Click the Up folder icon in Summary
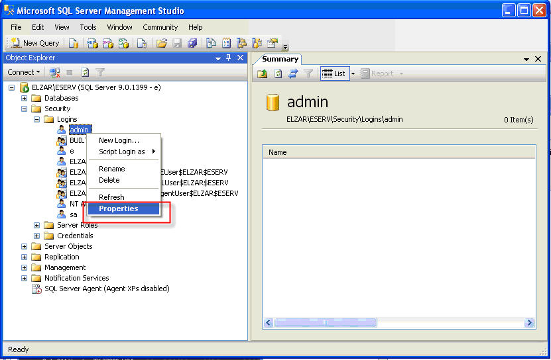This screenshot has height=360, width=551. tap(263, 73)
